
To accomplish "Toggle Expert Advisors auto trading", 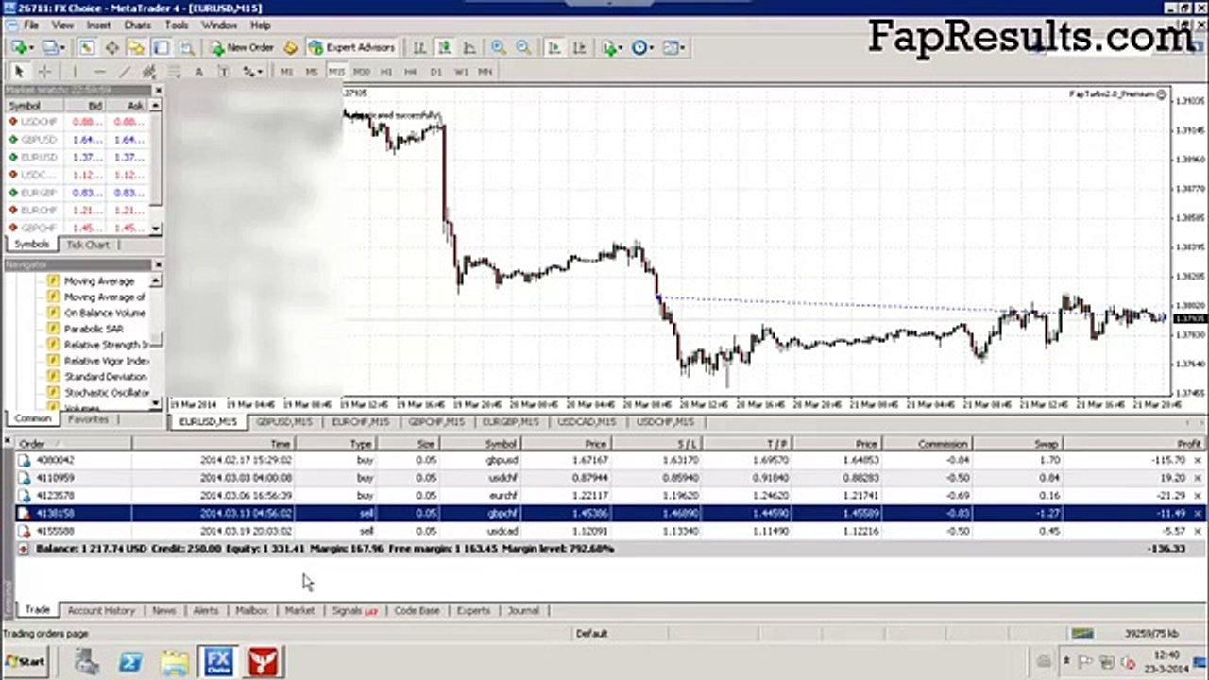I will coord(351,47).
